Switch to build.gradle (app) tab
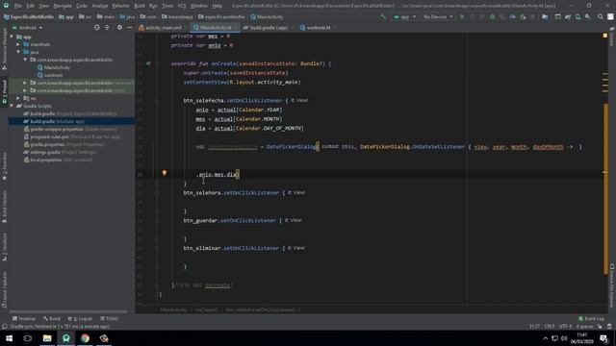The width and height of the screenshot is (616, 346). tap(268, 28)
